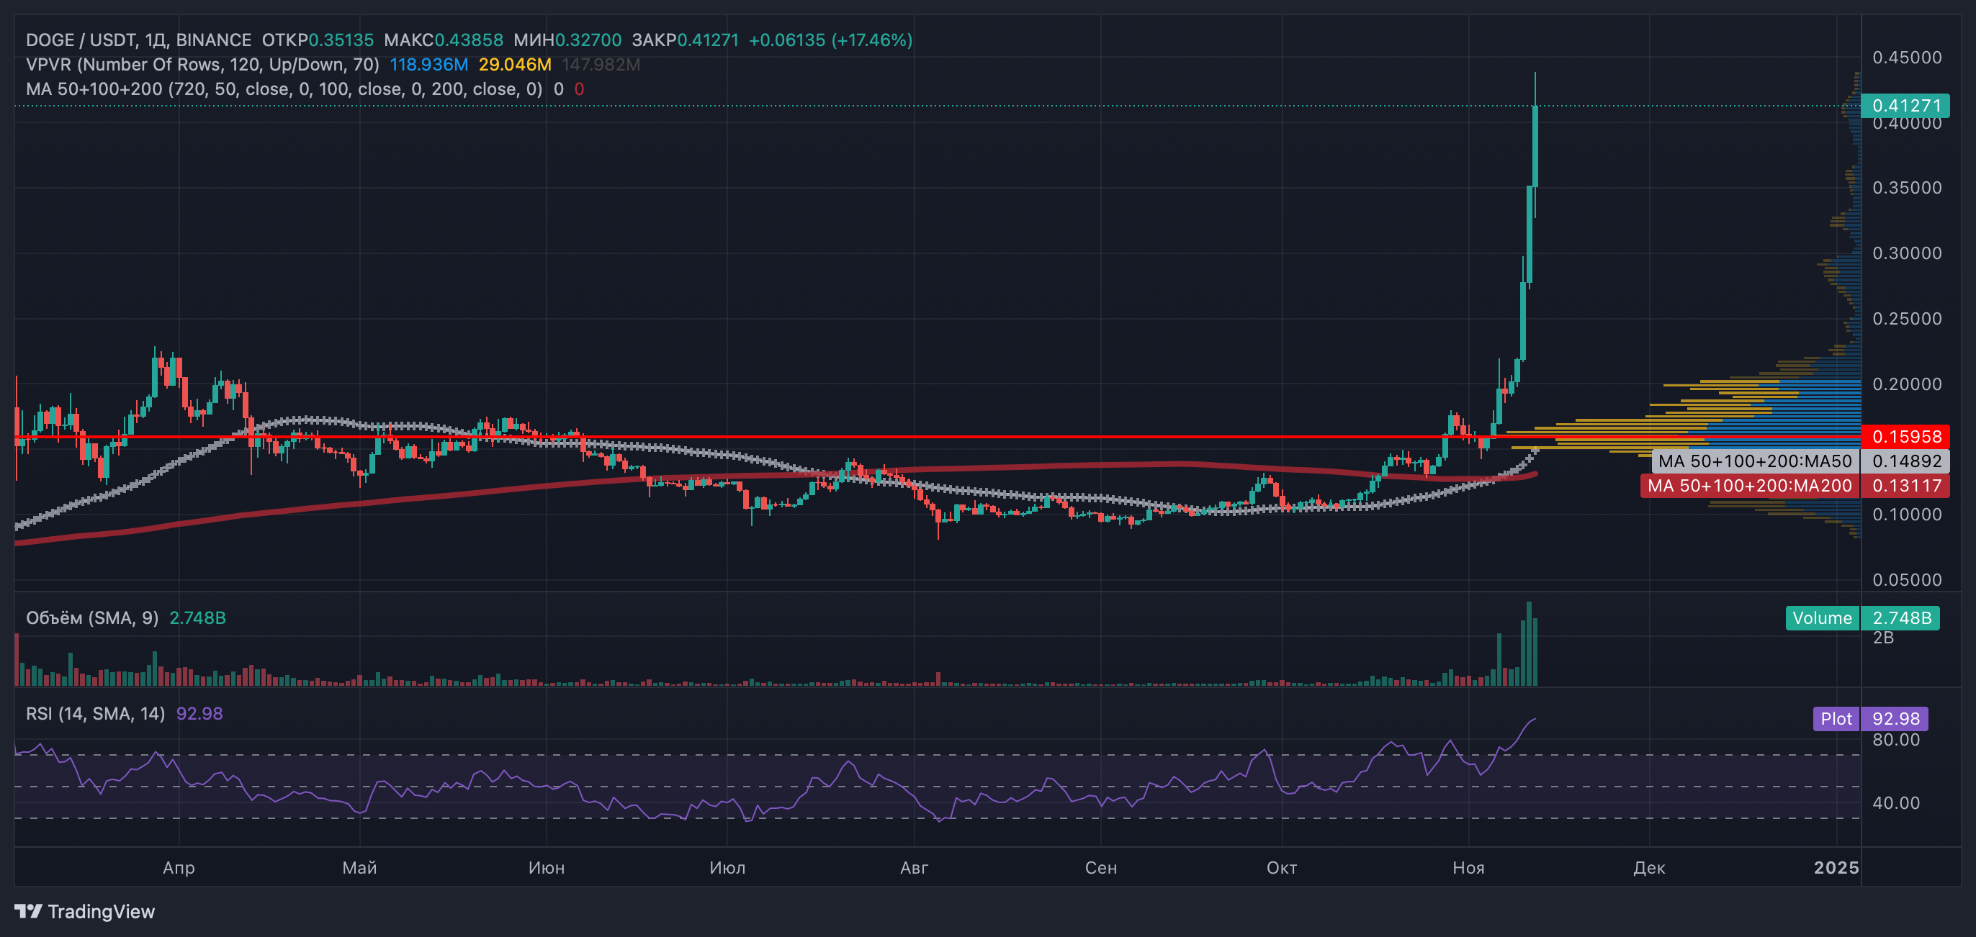Click the Апр label on the time axis
The height and width of the screenshot is (937, 1976).
[179, 868]
